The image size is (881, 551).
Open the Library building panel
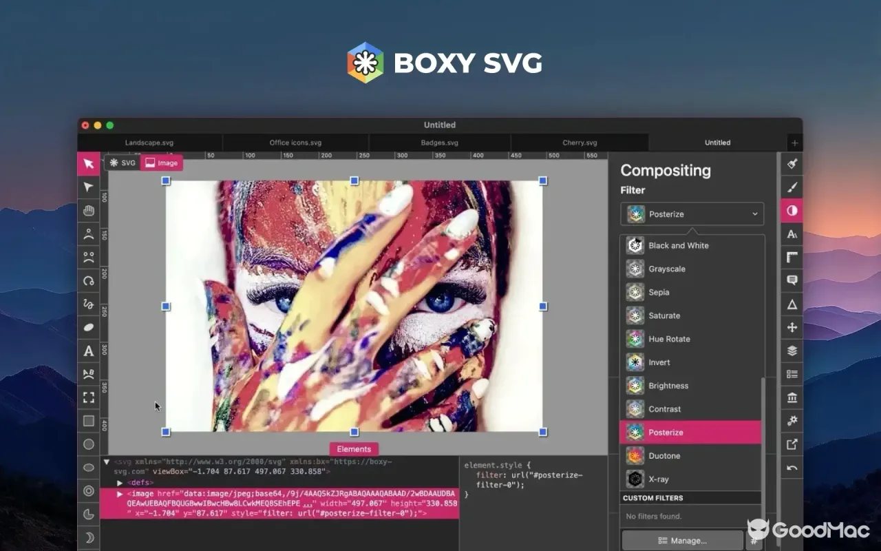point(792,397)
